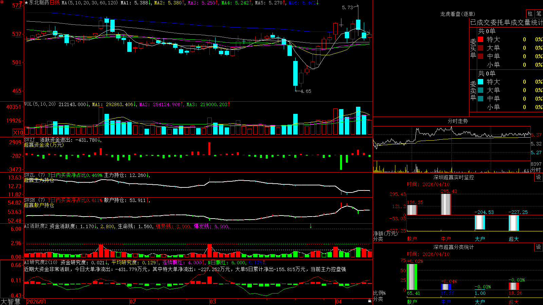The height and width of the screenshot is (305, 543).
Task: Click the 大智慧 label at bottom-left
Action: (x=11, y=301)
